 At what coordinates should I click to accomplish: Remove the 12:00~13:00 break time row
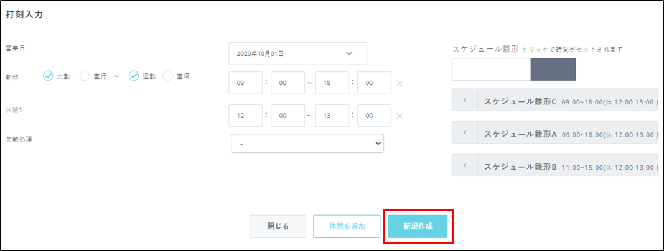click(x=400, y=116)
